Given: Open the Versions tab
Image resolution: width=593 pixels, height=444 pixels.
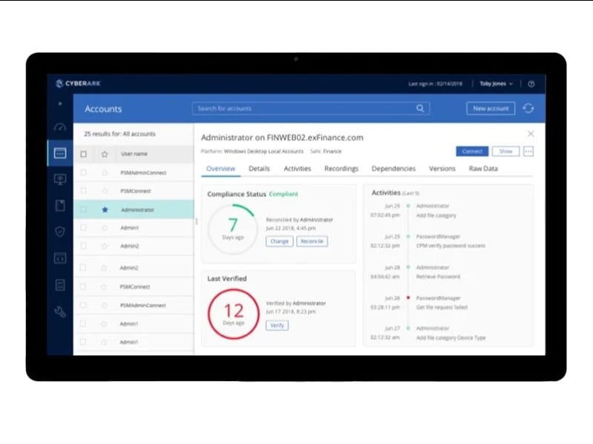Looking at the screenshot, I should 442,169.
